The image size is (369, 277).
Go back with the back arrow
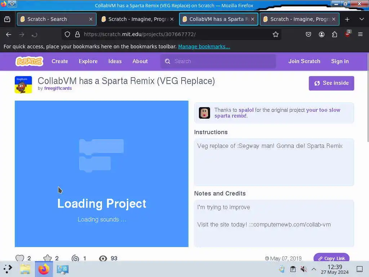click(9, 35)
